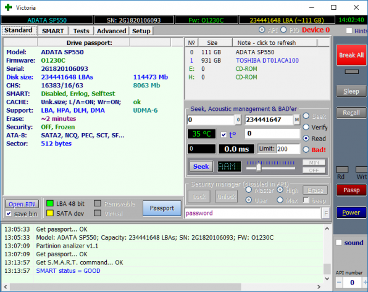Click the blue Power button
Image resolution: width=368 pixels, height=292 pixels.
pos(351,213)
